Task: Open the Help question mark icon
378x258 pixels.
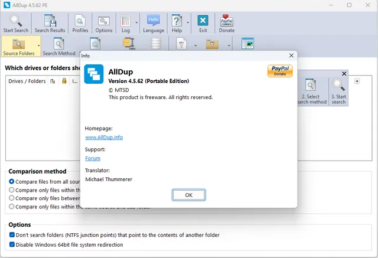Action: [177, 21]
